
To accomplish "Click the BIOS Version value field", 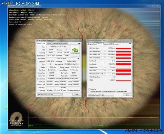I will pos(62,58).
